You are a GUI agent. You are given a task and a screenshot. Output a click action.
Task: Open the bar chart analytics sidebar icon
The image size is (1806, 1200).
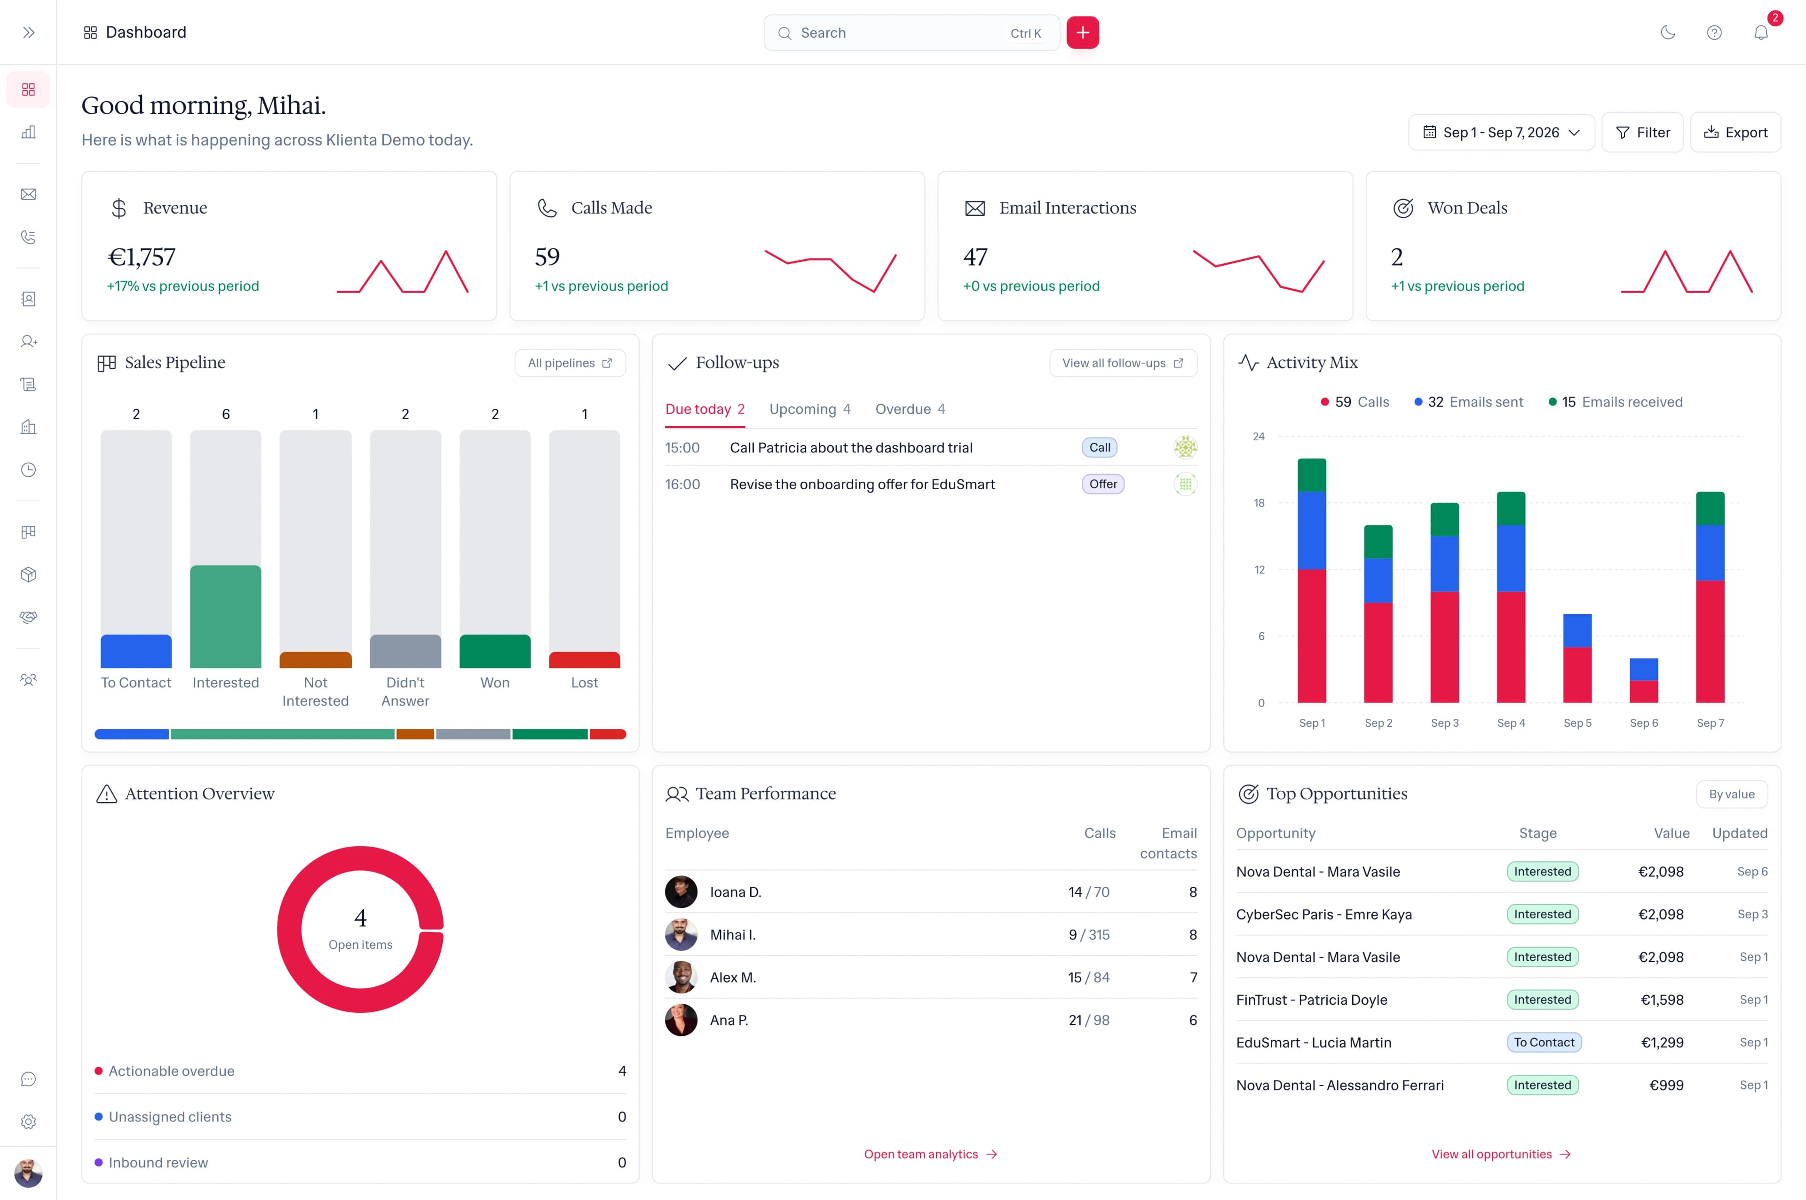point(28,132)
